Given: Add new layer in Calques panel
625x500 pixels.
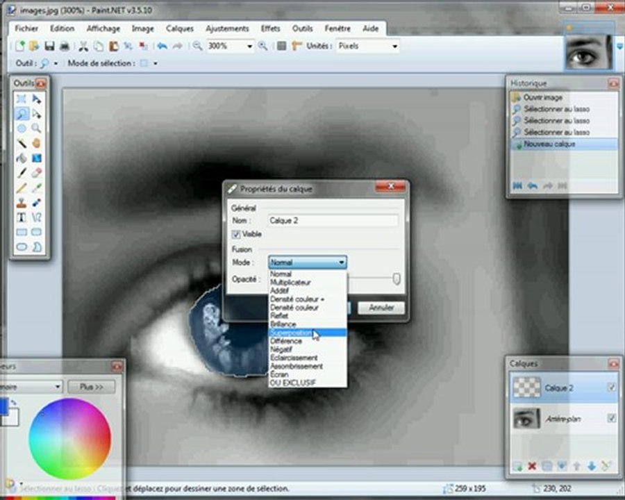Looking at the screenshot, I should coord(517,466).
